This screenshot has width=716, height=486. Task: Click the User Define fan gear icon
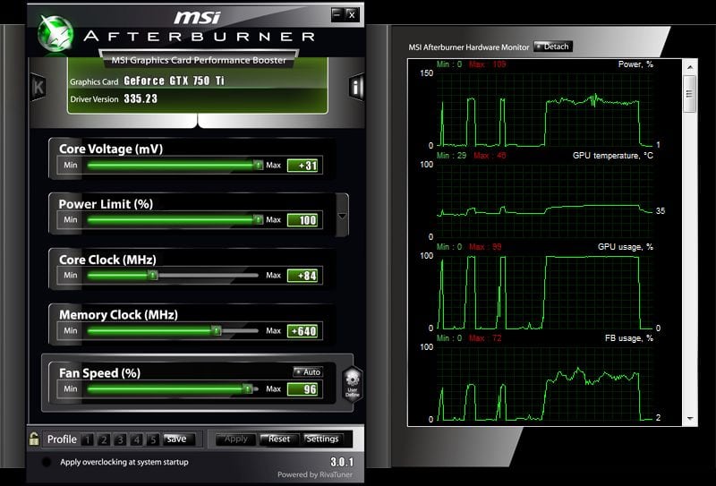[352, 382]
